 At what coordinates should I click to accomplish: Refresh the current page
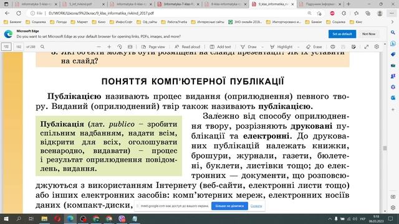[x=19, y=13]
